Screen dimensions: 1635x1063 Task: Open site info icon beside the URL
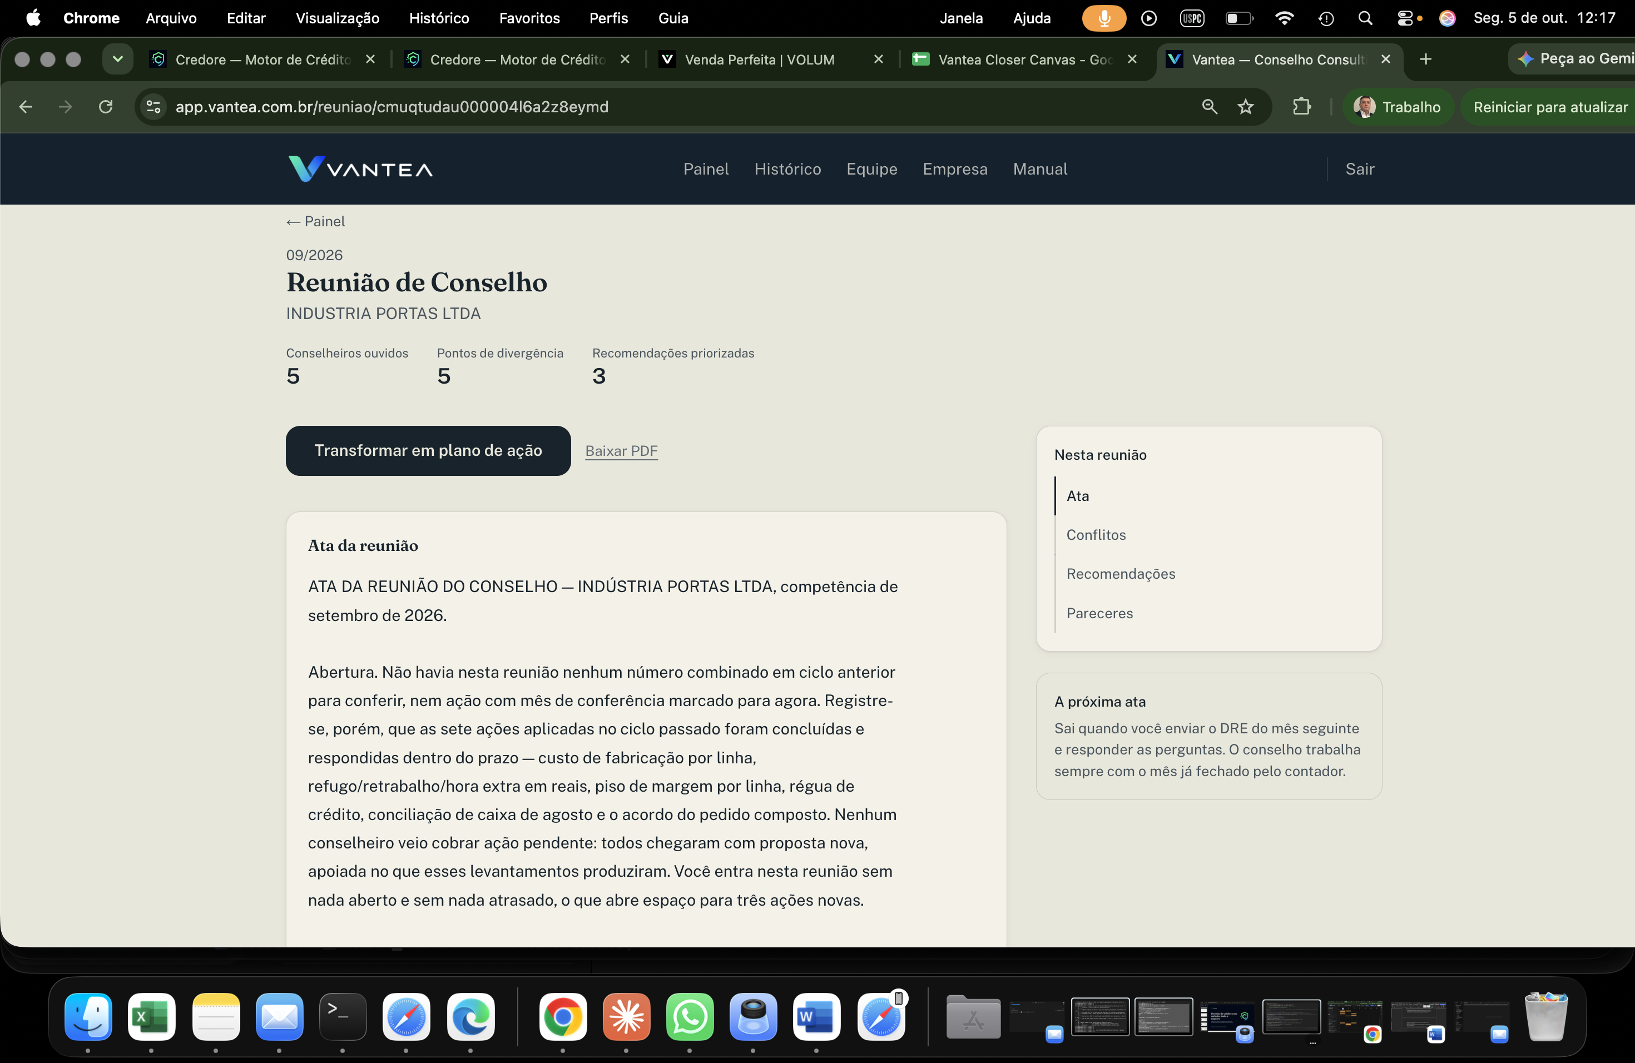(154, 106)
